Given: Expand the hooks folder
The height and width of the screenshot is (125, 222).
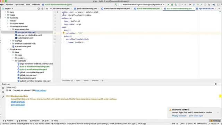Looking at the screenshot, I should pos(6,15).
